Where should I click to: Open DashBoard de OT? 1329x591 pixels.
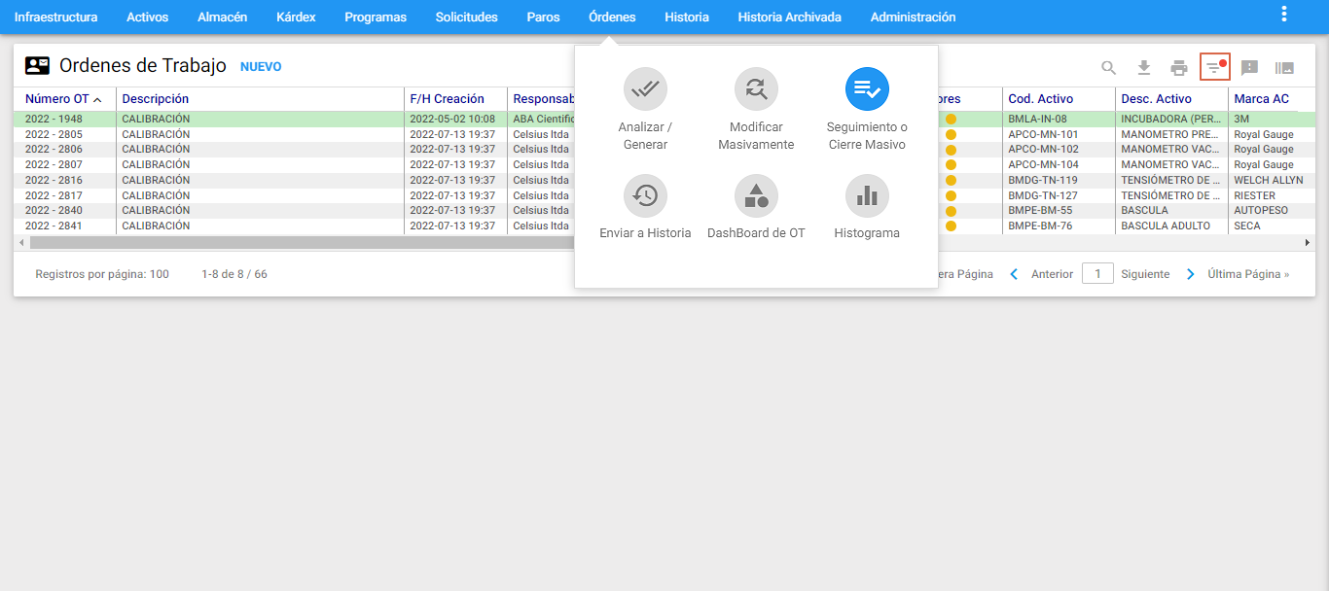[756, 195]
